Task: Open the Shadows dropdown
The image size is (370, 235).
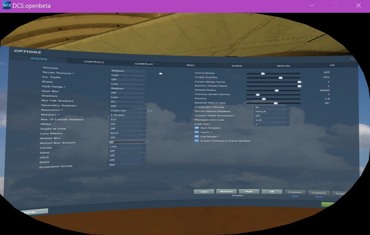Action: tap(128, 97)
